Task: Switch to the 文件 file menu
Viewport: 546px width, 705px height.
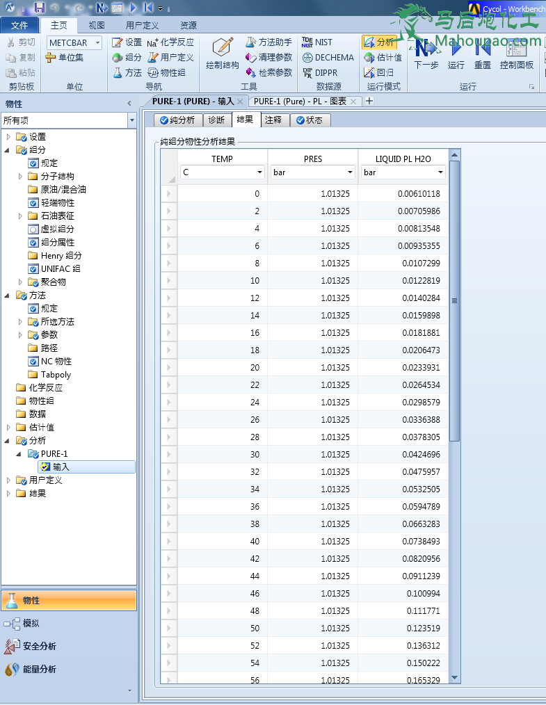Action: pyautogui.click(x=19, y=25)
